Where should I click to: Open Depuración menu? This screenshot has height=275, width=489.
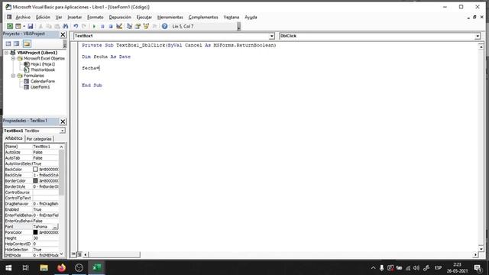(120, 17)
